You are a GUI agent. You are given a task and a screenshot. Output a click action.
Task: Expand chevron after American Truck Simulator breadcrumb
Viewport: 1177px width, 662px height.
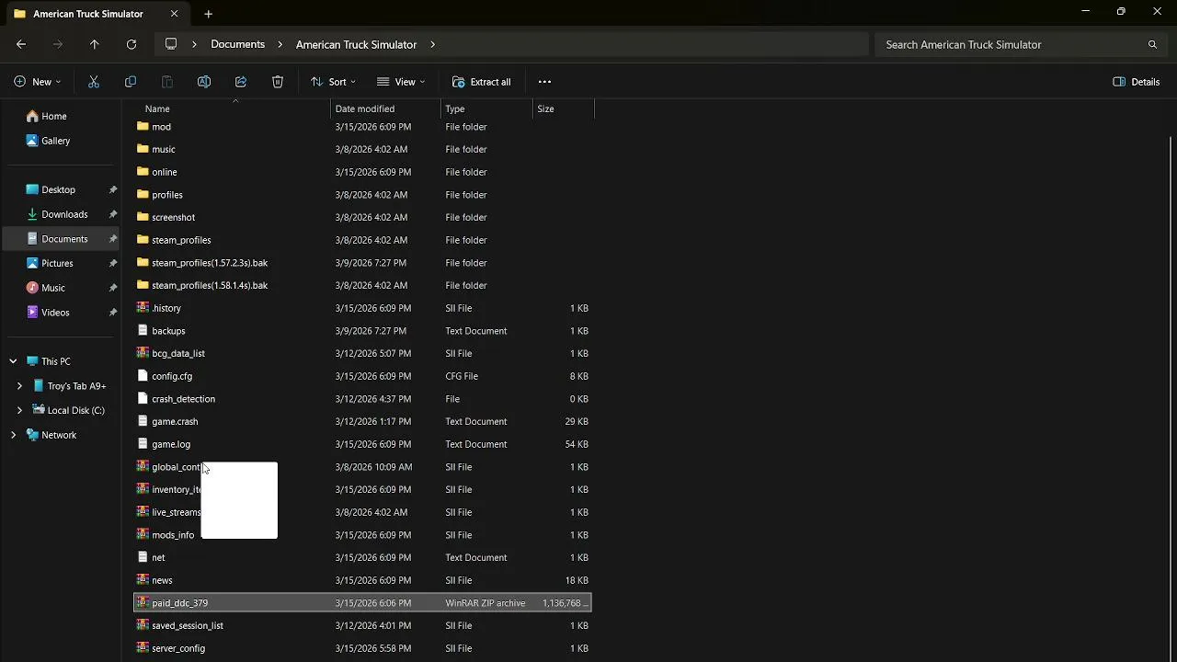coord(432,44)
